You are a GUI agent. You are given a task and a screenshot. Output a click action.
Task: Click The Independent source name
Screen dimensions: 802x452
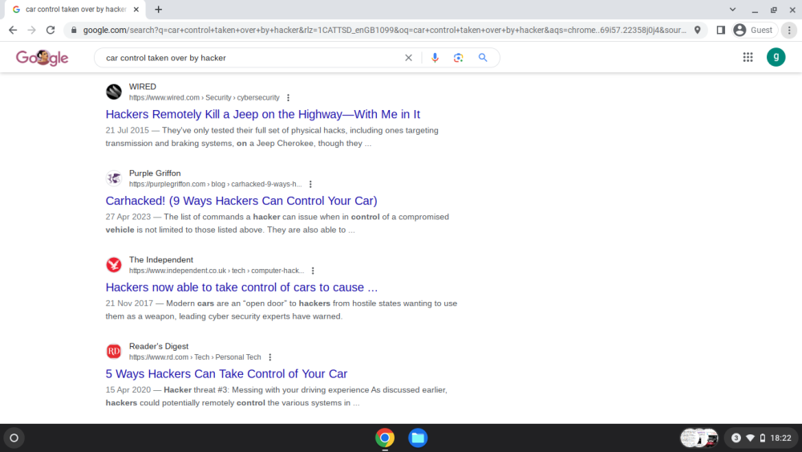pyautogui.click(x=161, y=259)
